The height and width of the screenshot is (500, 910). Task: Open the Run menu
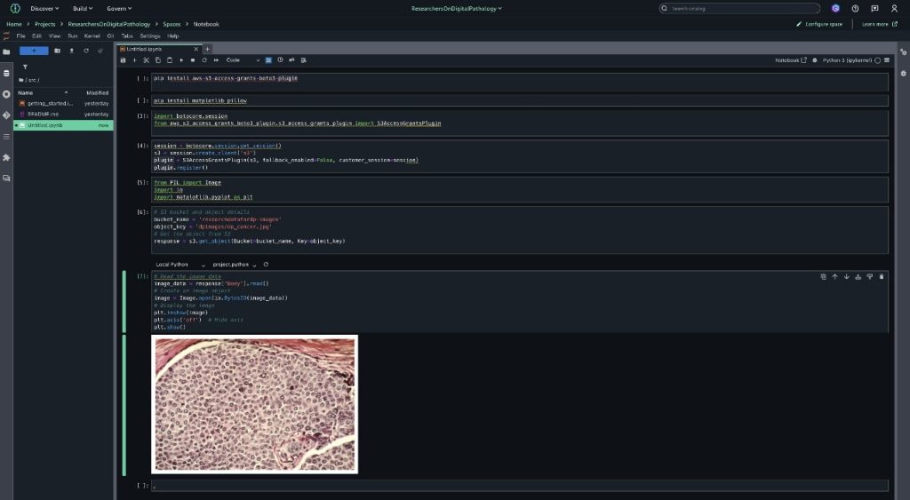click(73, 36)
